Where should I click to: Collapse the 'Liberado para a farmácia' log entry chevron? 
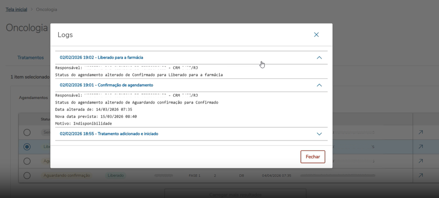(319, 58)
